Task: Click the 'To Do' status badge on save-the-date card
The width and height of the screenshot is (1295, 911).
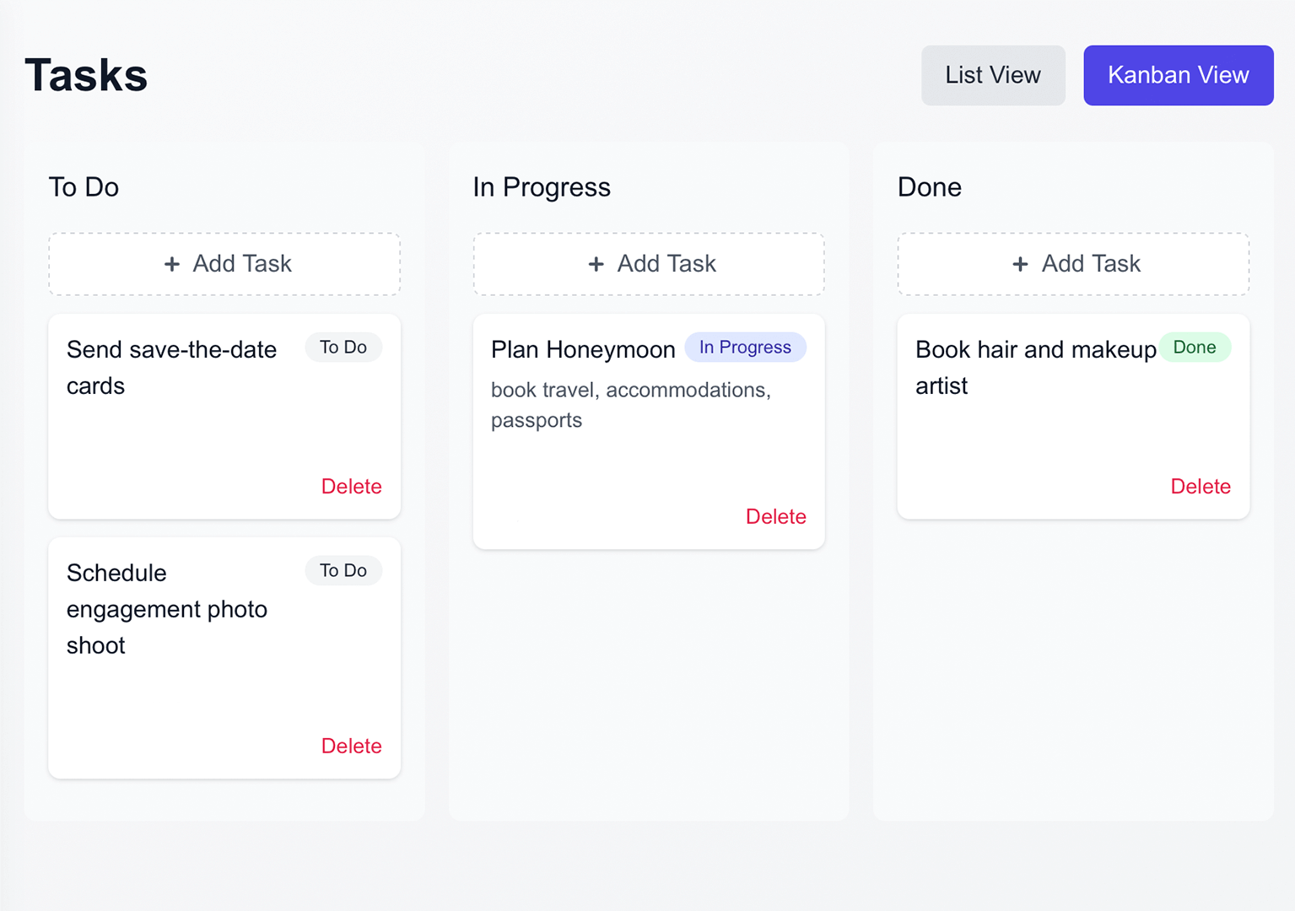Action: [343, 347]
